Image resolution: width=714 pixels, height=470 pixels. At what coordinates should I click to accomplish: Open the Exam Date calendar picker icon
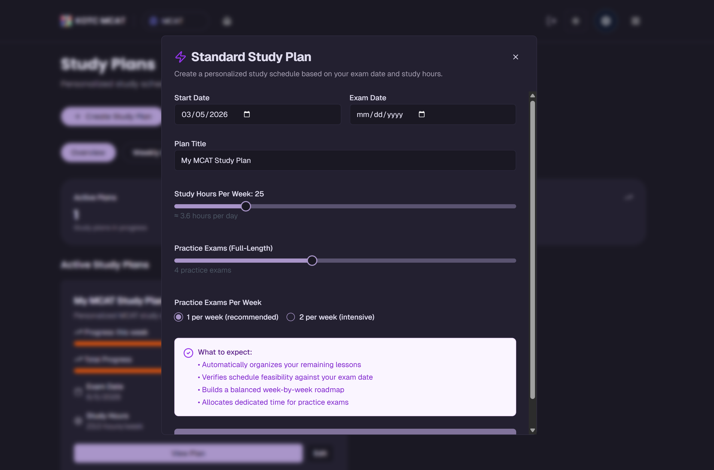pos(422,114)
